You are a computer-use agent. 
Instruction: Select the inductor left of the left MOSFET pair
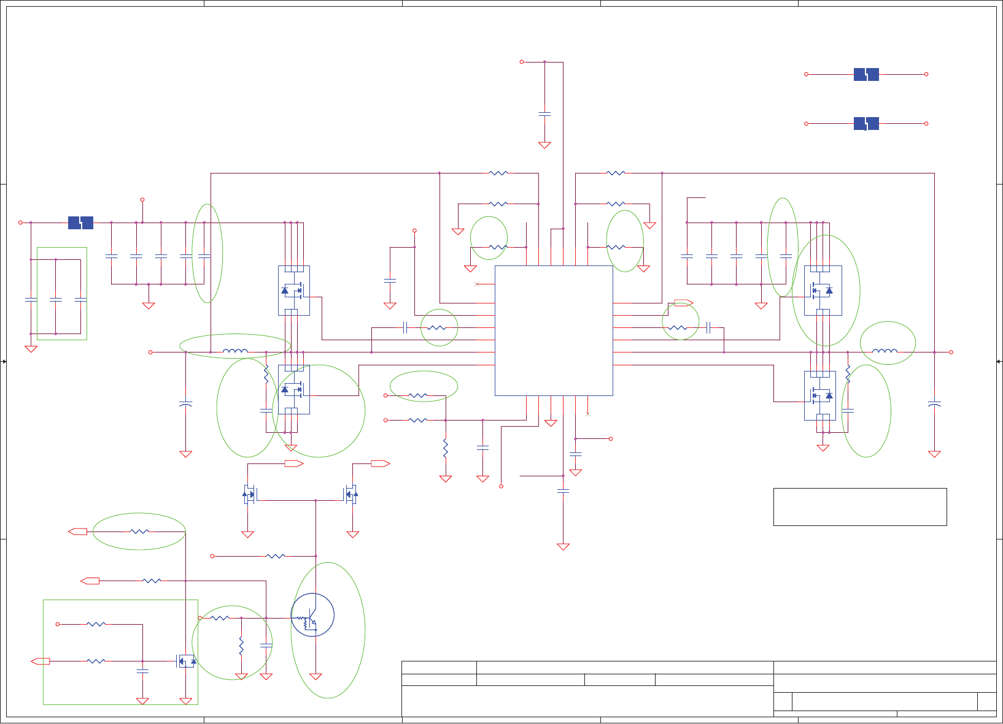[x=235, y=352]
